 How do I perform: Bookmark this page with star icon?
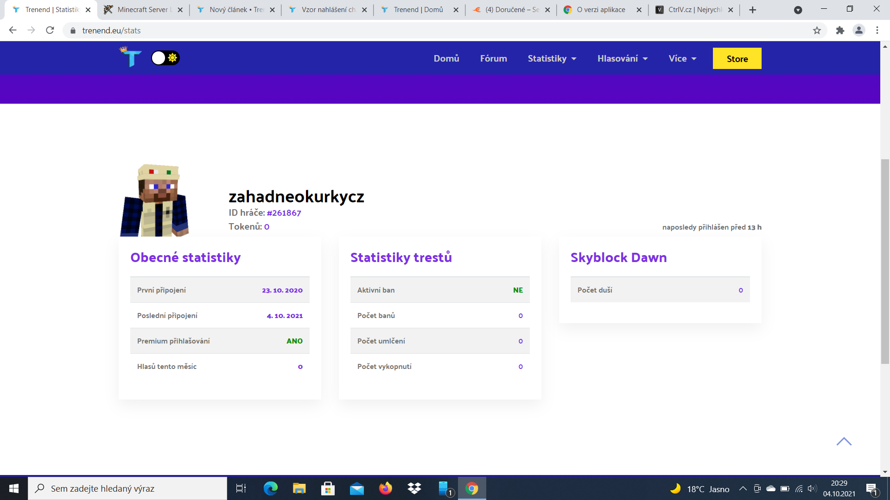(x=817, y=31)
